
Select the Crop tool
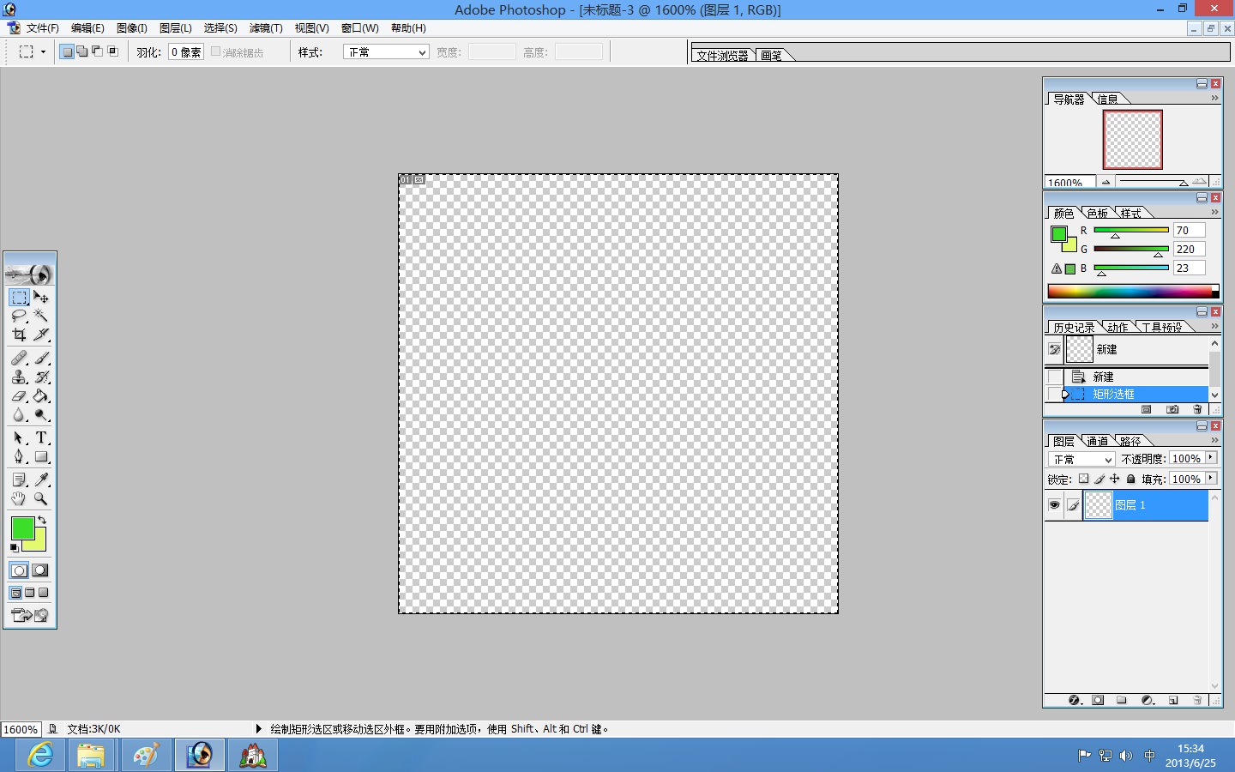pos(19,335)
